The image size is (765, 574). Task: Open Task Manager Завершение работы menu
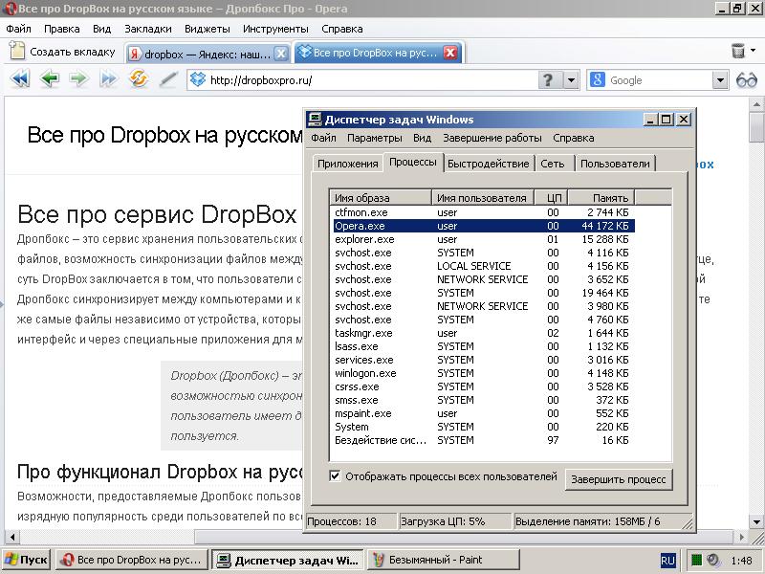[492, 138]
